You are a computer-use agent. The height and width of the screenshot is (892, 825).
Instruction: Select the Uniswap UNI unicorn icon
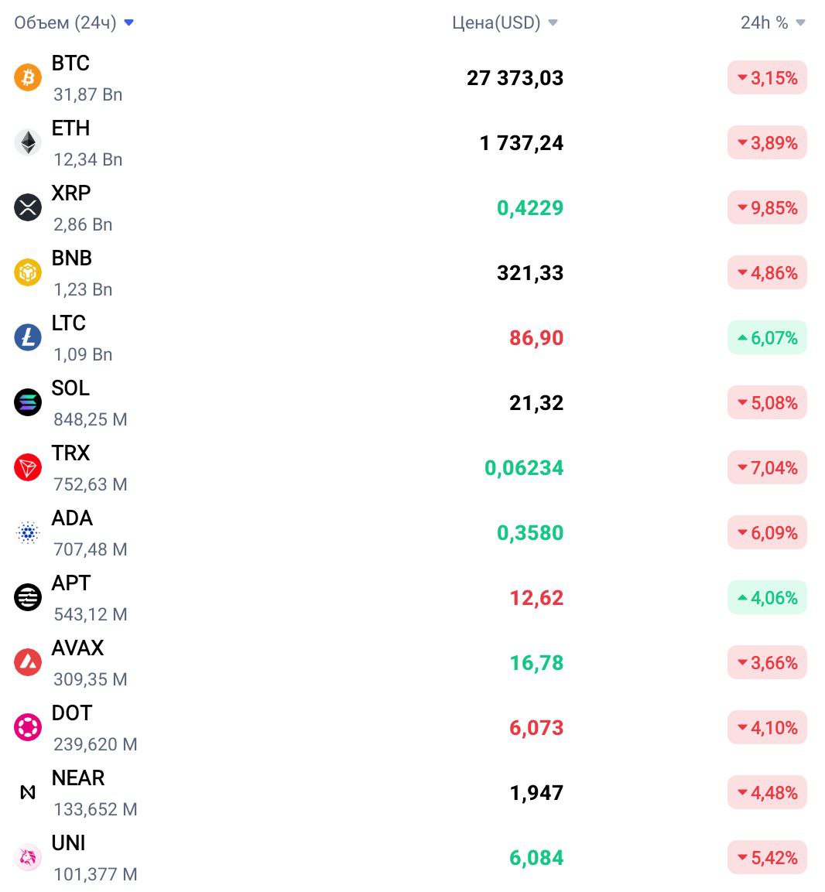28,857
